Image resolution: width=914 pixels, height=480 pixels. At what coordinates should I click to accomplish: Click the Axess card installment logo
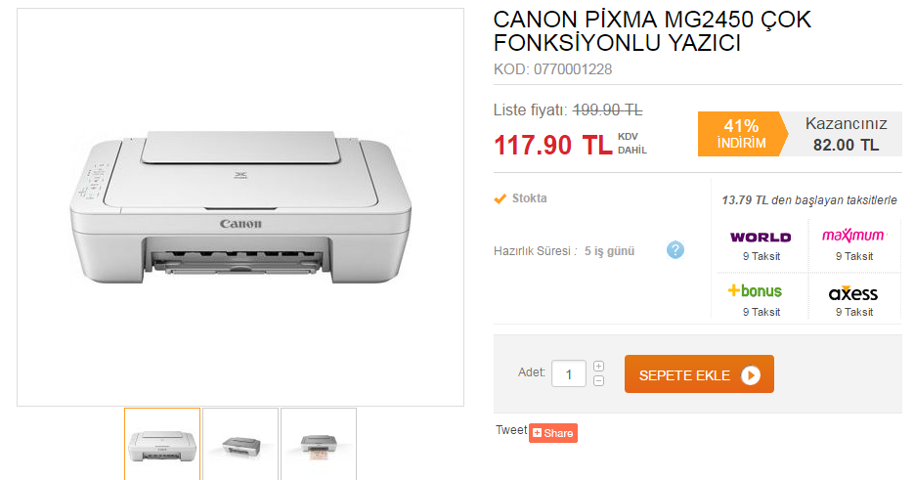pyautogui.click(x=853, y=292)
